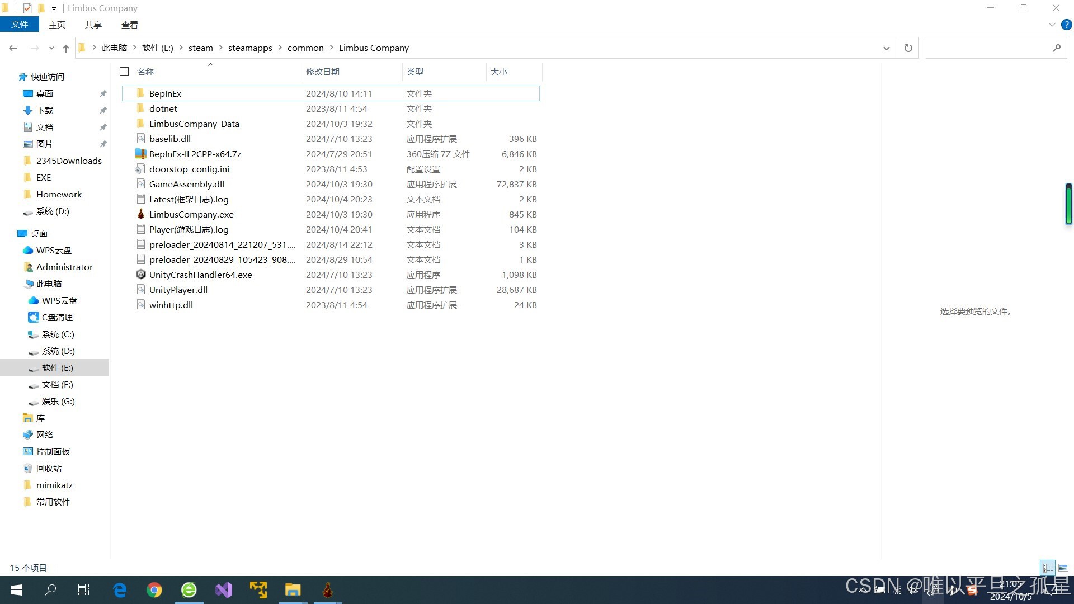
Task: Select the BepInEx-IL2CPP-x64.7z archive icon
Action: click(x=141, y=154)
